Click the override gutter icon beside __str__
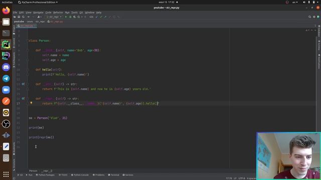Viewport: 321px width, 180px height. tap(23, 84)
